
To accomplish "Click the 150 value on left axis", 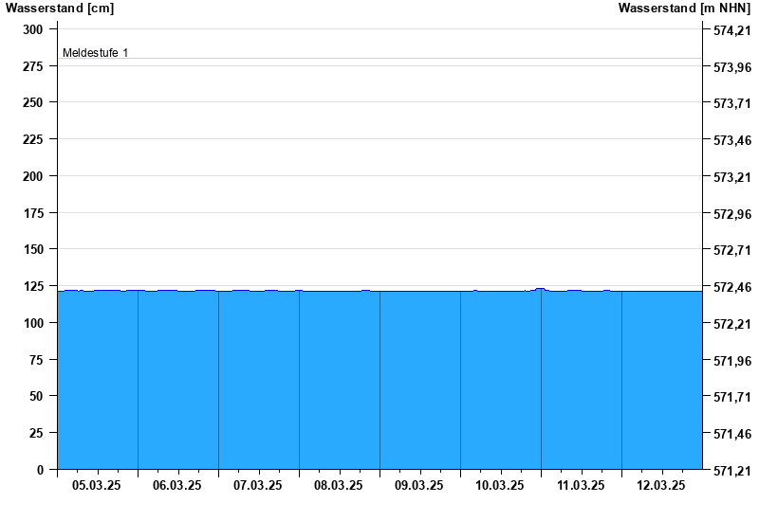I will click(x=33, y=249).
